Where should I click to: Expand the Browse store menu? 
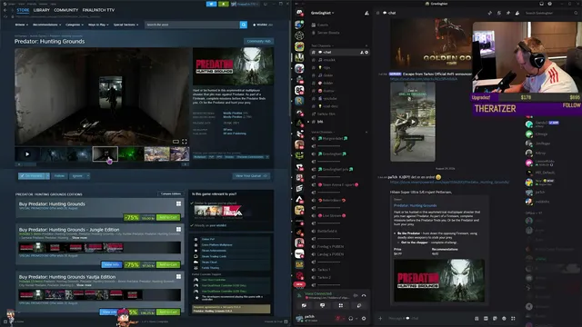coord(22,25)
